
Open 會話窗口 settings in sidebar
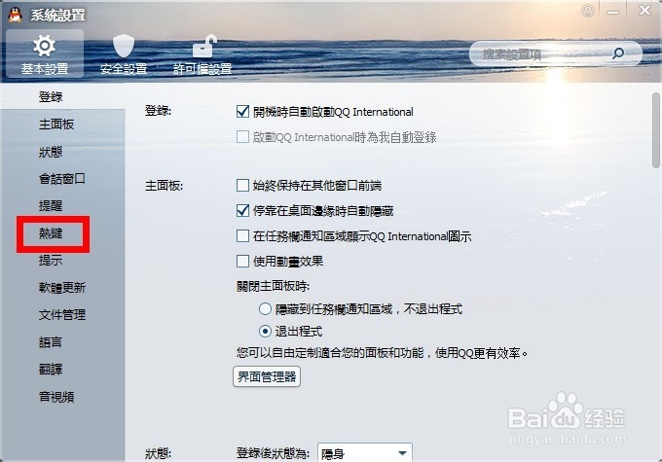click(62, 179)
